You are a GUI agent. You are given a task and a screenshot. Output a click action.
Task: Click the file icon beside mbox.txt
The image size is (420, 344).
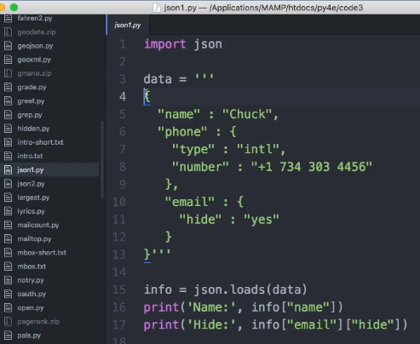pyautogui.click(x=9, y=267)
